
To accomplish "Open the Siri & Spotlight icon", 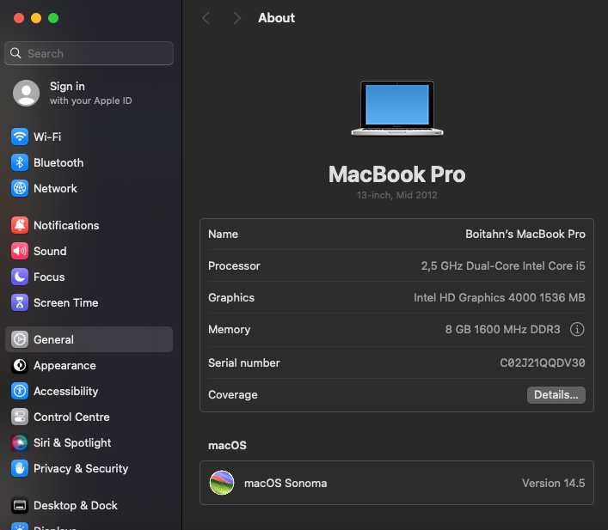I will (x=20, y=442).
